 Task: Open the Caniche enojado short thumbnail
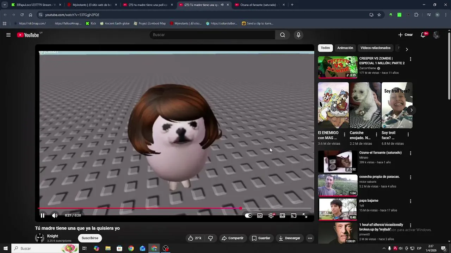point(365,105)
